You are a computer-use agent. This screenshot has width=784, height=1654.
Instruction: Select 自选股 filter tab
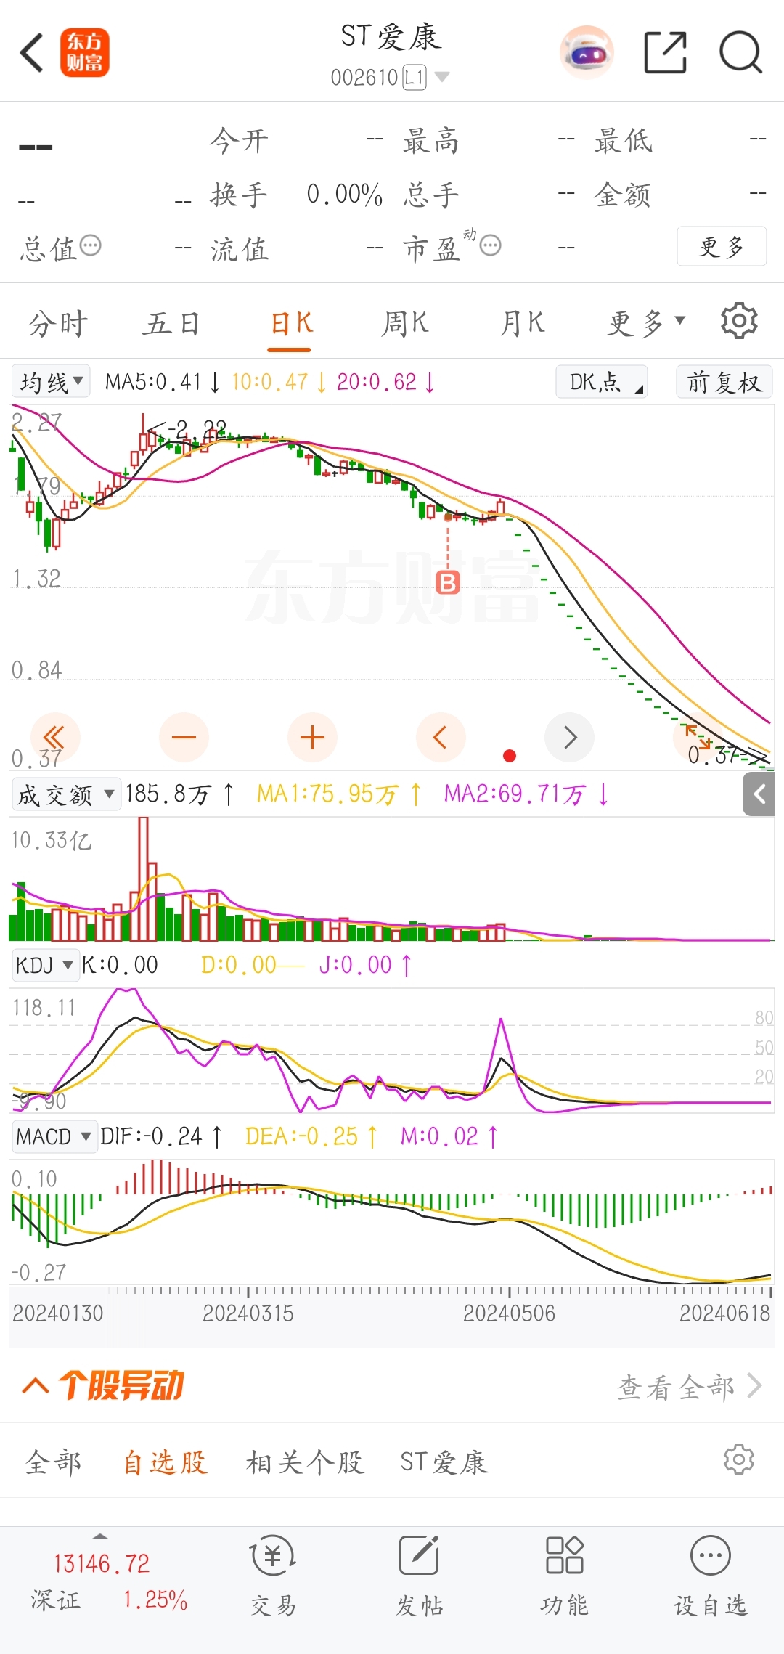165,1462
